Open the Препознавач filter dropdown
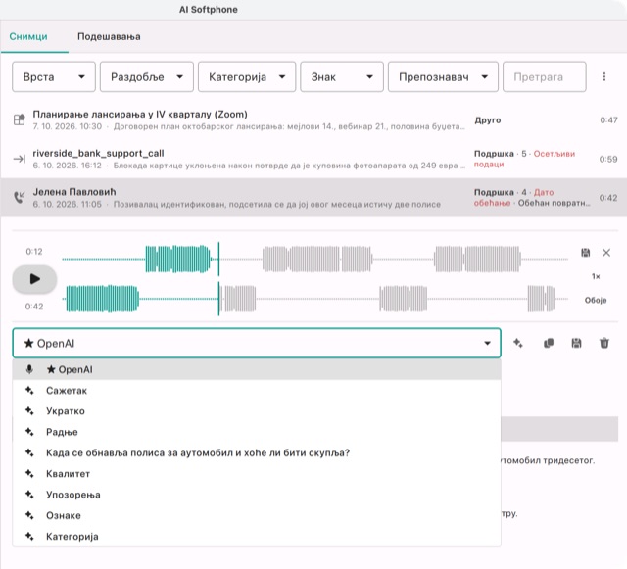The width and height of the screenshot is (627, 569). coord(443,76)
